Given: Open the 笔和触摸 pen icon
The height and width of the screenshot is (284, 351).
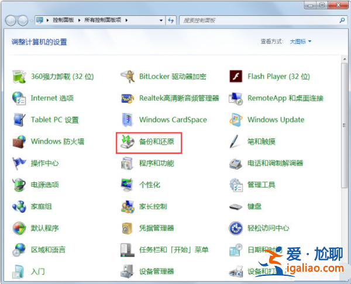Looking at the screenshot, I should click(235, 141).
